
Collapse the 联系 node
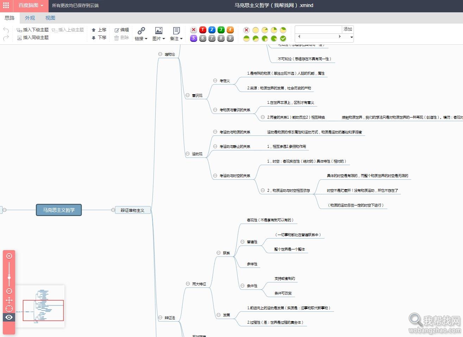[219, 253]
